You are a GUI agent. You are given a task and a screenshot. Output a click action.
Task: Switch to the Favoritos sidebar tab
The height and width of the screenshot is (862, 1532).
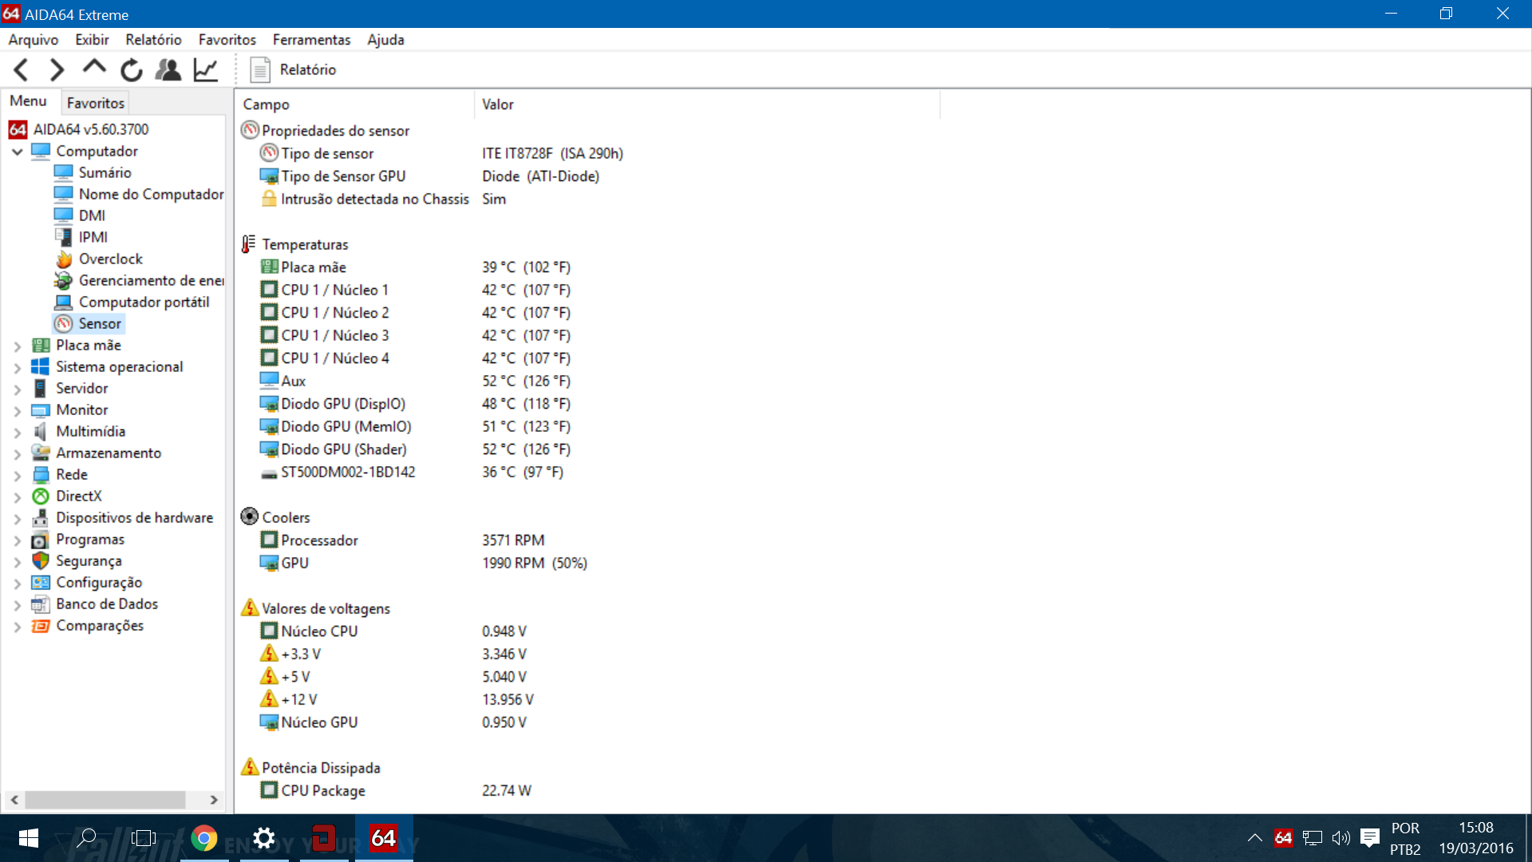click(96, 103)
